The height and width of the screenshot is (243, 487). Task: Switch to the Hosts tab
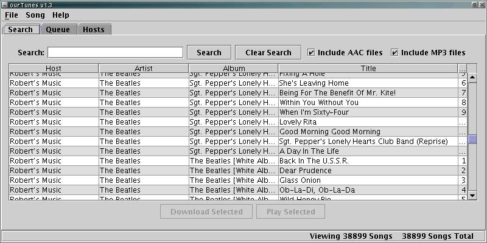(94, 29)
